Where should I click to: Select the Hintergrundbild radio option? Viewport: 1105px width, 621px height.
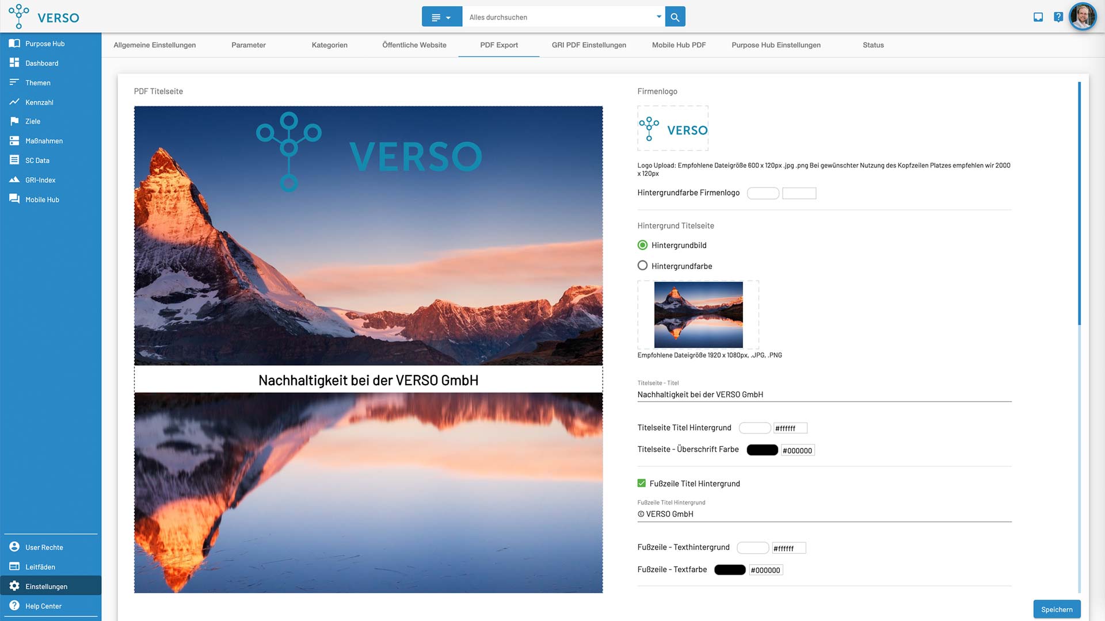pos(643,245)
